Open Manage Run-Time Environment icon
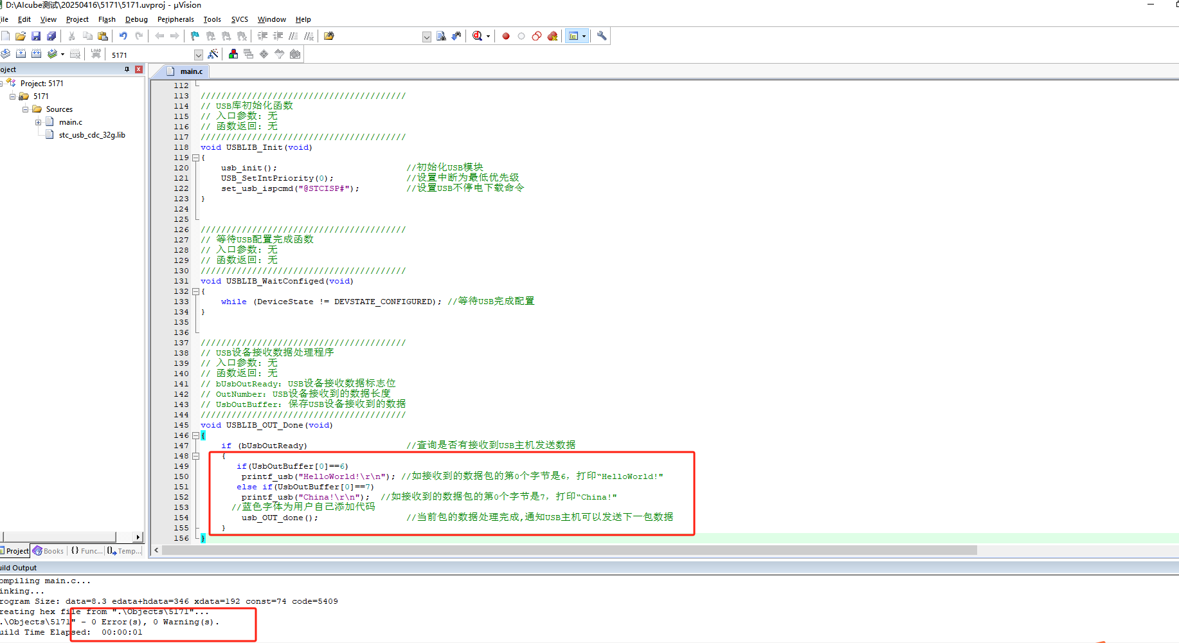Screen dimensions: 1179x643 click(x=264, y=54)
